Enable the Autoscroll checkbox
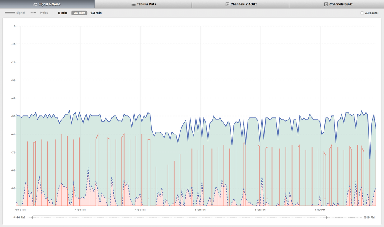This screenshot has height=227, width=384. (x=362, y=13)
